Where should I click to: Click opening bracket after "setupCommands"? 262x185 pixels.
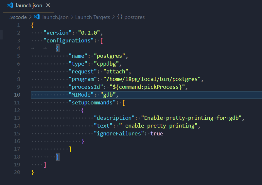[x=124, y=103]
